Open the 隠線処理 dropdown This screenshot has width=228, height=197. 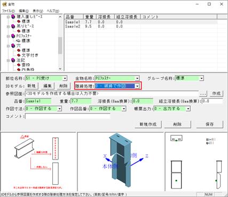137,86
